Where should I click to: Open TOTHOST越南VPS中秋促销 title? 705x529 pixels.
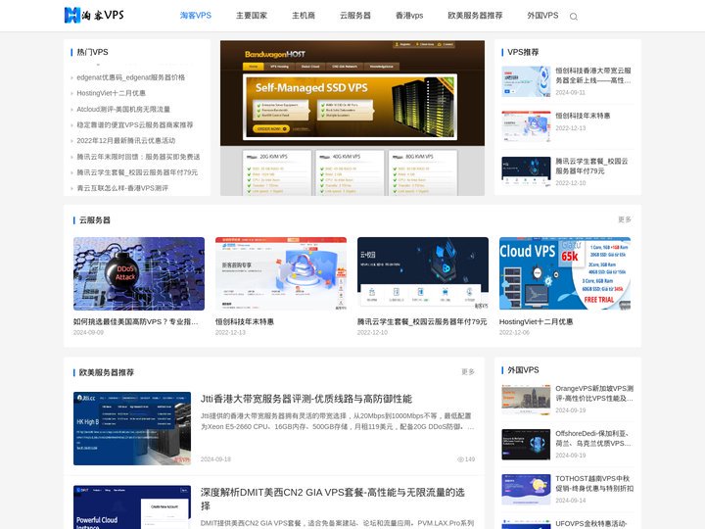coord(594,483)
